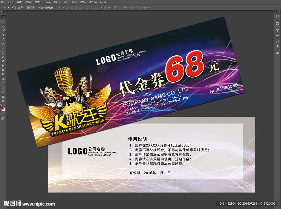Toggle Quick Mask mode
281x209 pixels.
pos(3,114)
